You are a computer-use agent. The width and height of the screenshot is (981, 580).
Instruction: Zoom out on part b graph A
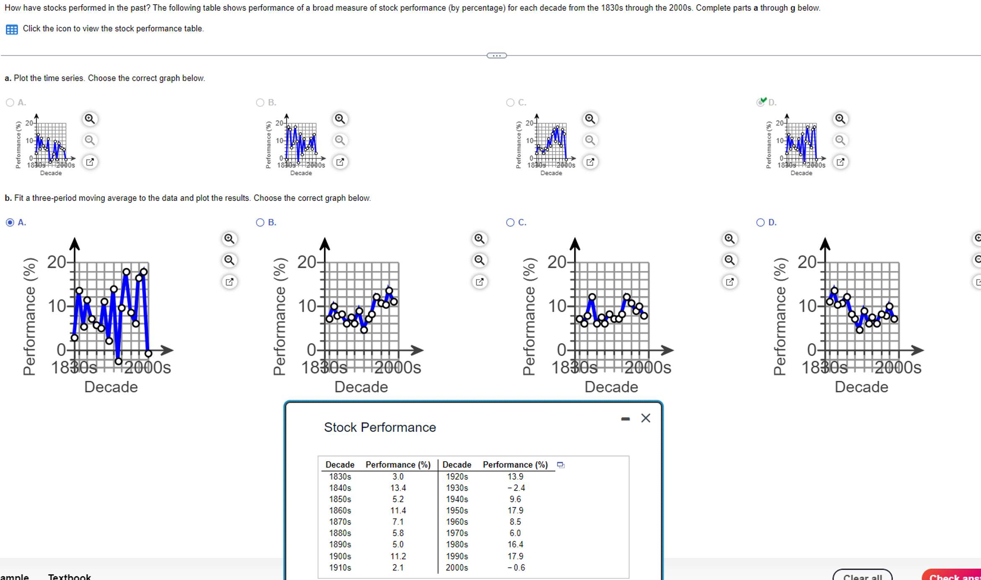click(229, 260)
